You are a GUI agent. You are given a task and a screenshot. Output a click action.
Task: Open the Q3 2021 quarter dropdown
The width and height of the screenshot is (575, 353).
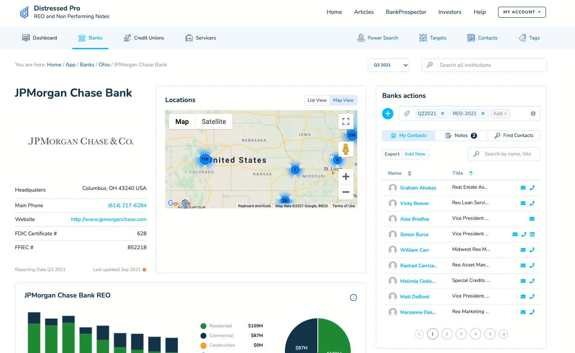[x=388, y=65]
